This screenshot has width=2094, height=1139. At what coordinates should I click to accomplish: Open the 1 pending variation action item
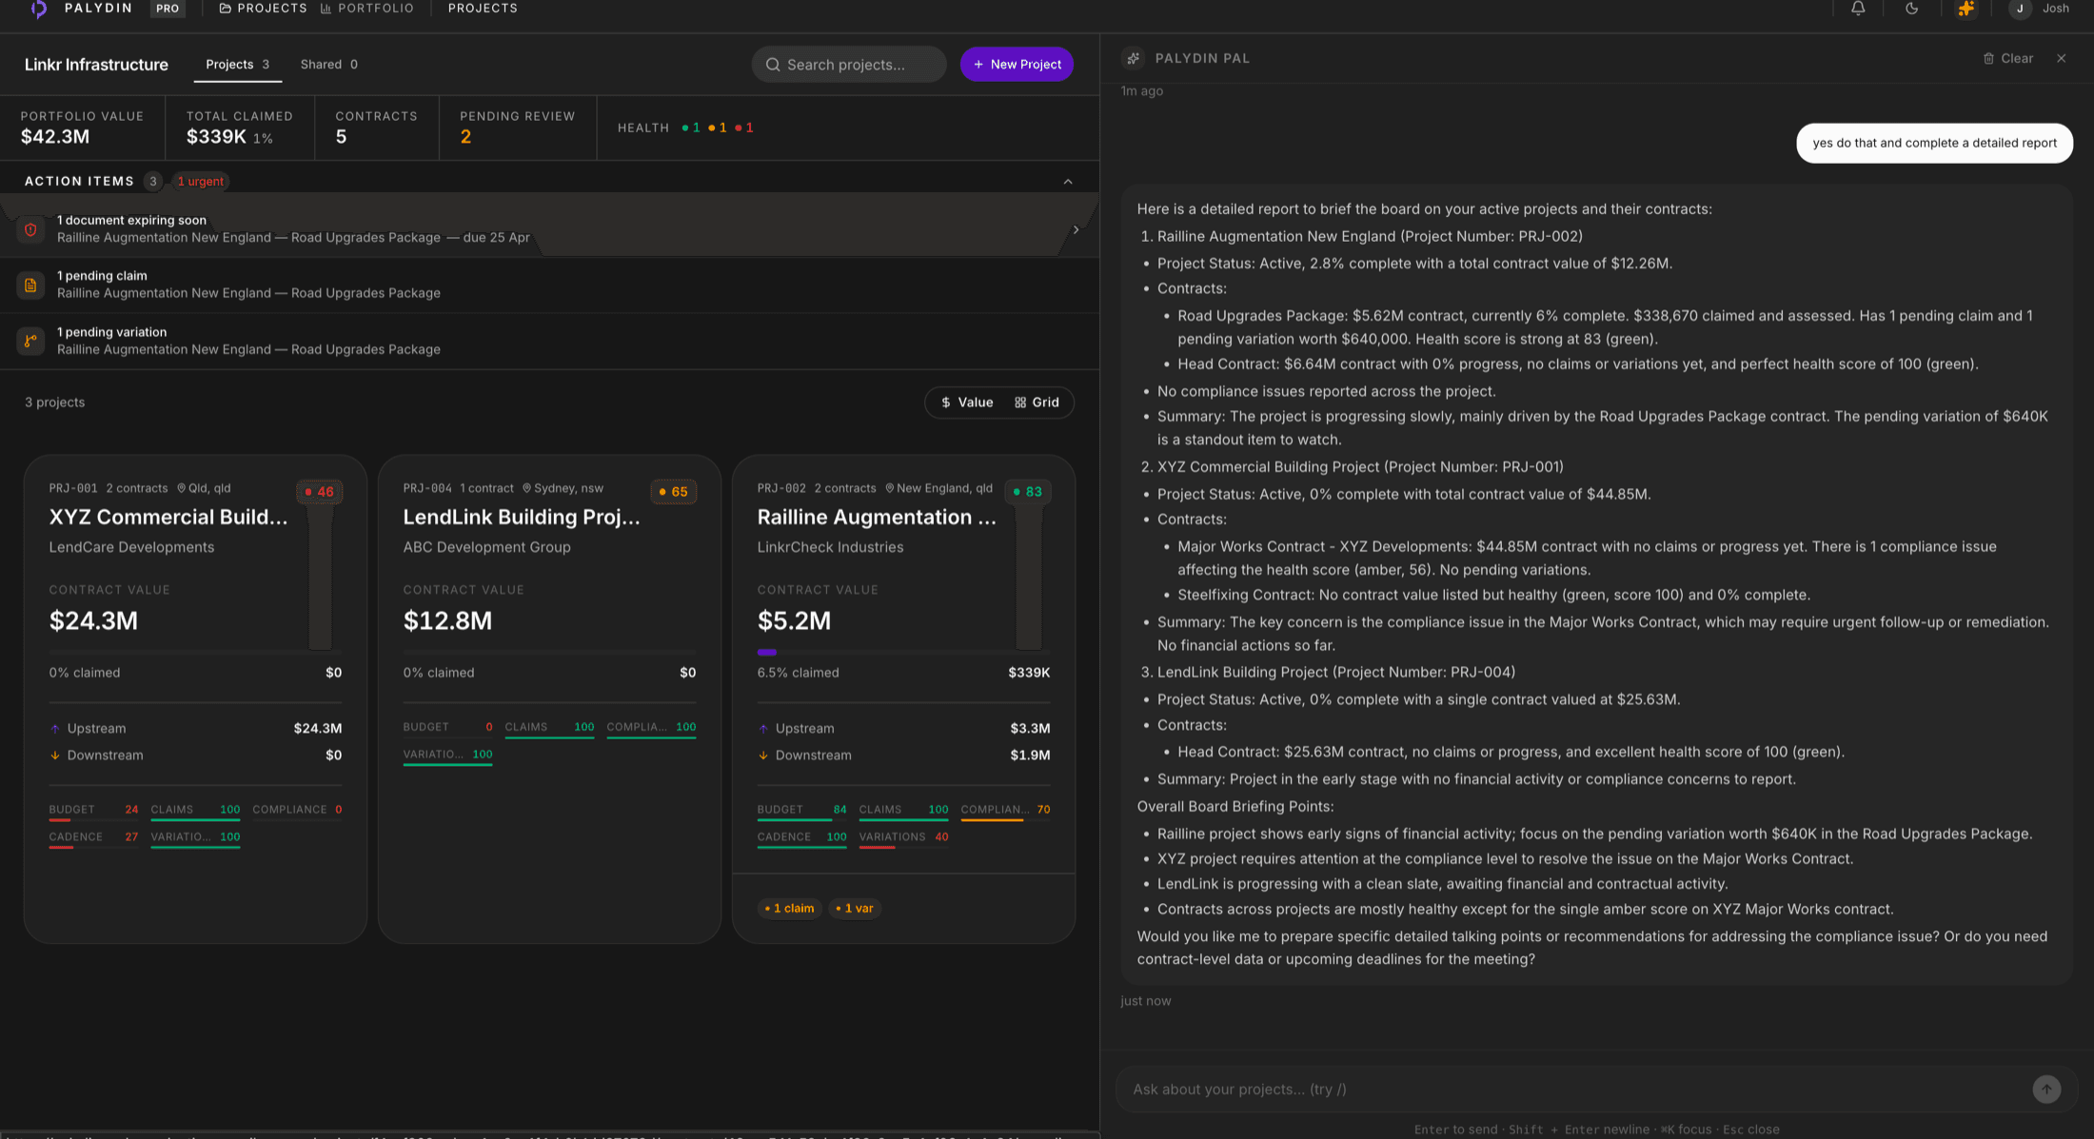[x=549, y=341]
